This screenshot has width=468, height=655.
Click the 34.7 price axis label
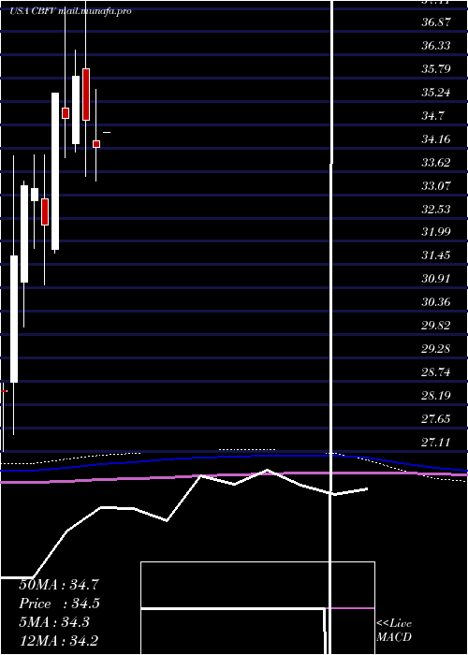(x=432, y=115)
